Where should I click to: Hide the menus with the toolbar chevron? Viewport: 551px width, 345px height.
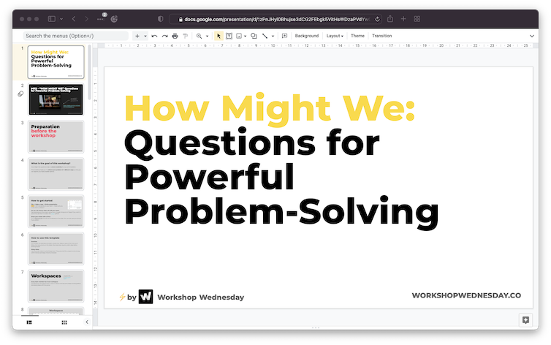pos(531,36)
